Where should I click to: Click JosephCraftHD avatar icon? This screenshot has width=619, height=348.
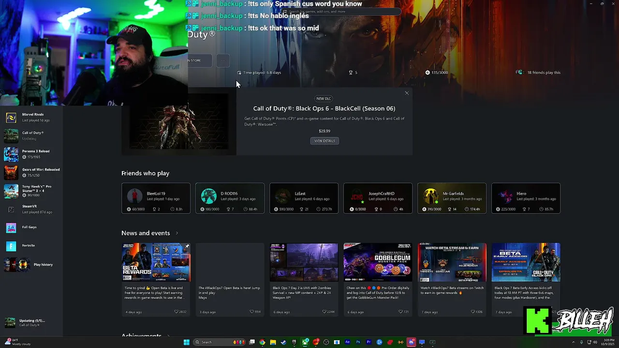click(357, 196)
